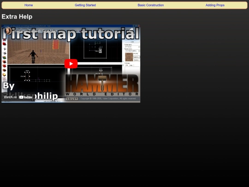The image size is (249, 187).
Task: Open the Hammer Tutorial video title link
Action: click(x=36, y=31)
